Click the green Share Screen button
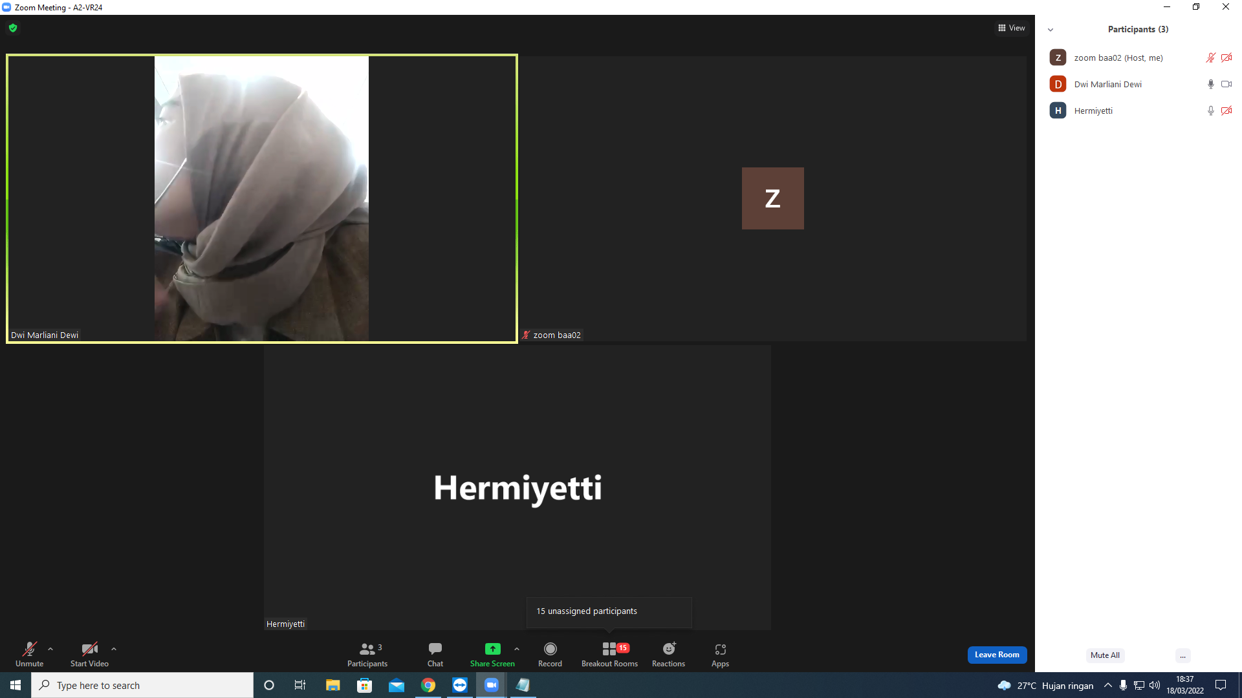 point(492,654)
